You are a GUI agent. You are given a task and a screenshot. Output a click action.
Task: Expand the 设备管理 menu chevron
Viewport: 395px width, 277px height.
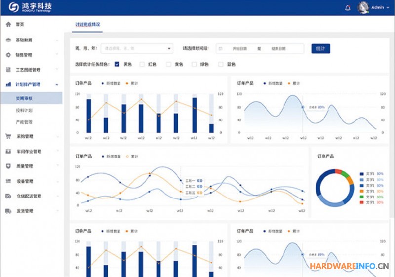[x=58, y=181]
